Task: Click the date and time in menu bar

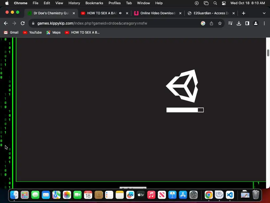Action: 248,3
